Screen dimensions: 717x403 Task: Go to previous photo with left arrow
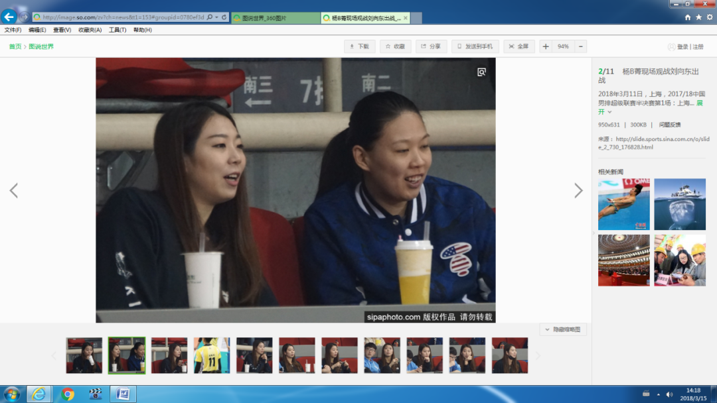pos(13,191)
